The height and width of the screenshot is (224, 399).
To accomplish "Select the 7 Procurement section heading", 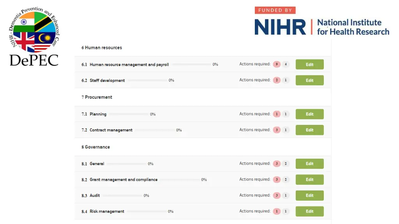I will pyautogui.click(x=97, y=97).
